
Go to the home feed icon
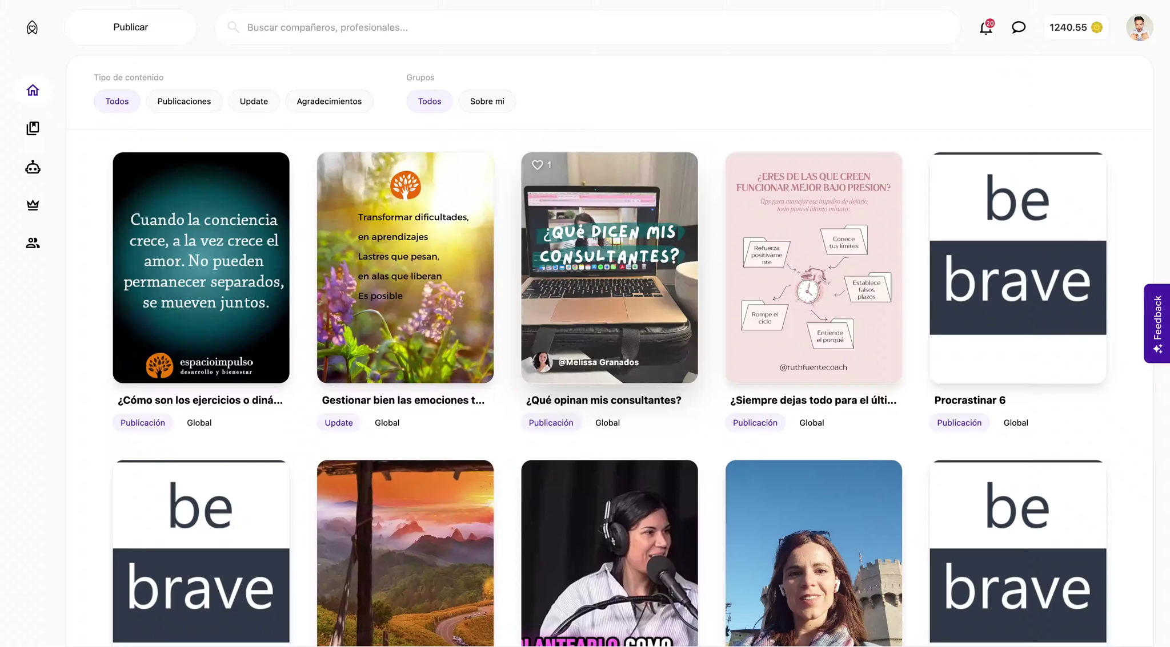click(x=33, y=90)
